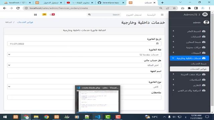Click the invoice date field 11/27/2022
214x120 pixels.
(x=84, y=44)
